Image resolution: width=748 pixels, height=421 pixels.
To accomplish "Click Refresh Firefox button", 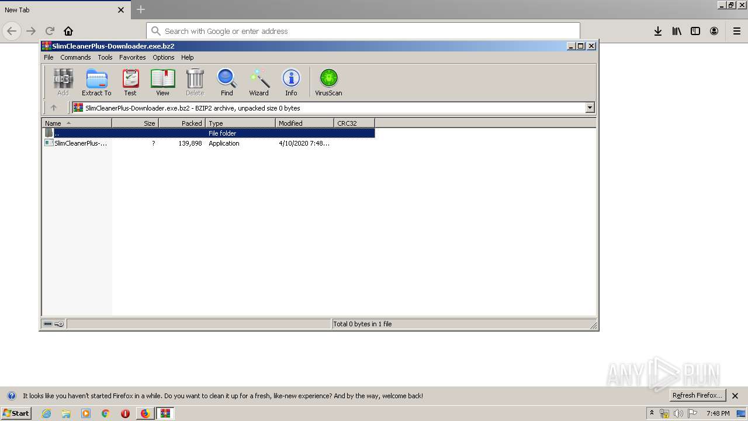I will [x=698, y=395].
